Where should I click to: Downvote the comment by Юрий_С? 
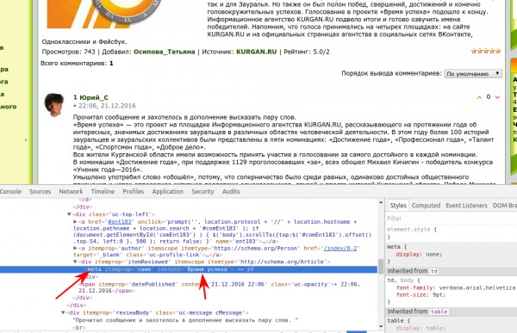click(x=497, y=97)
